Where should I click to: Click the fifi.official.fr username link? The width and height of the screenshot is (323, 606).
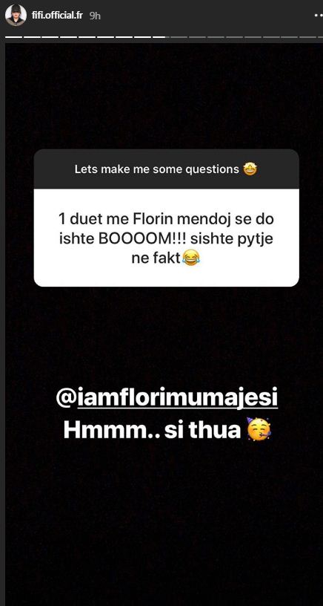[57, 16]
